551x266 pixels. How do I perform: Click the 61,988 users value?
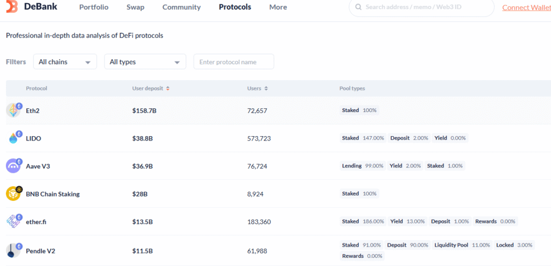[x=257, y=251]
